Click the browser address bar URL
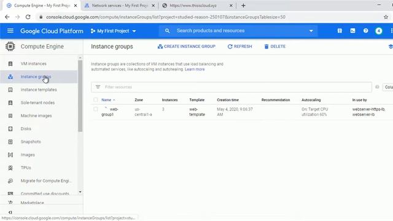The image size is (393, 221). (166, 17)
